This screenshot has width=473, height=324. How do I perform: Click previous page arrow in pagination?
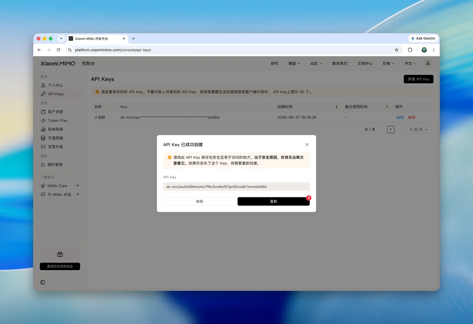(381, 129)
